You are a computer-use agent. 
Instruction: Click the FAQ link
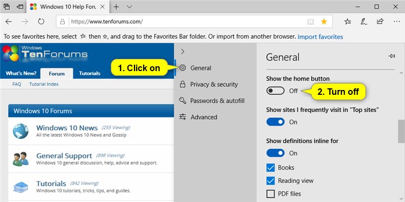(17, 84)
